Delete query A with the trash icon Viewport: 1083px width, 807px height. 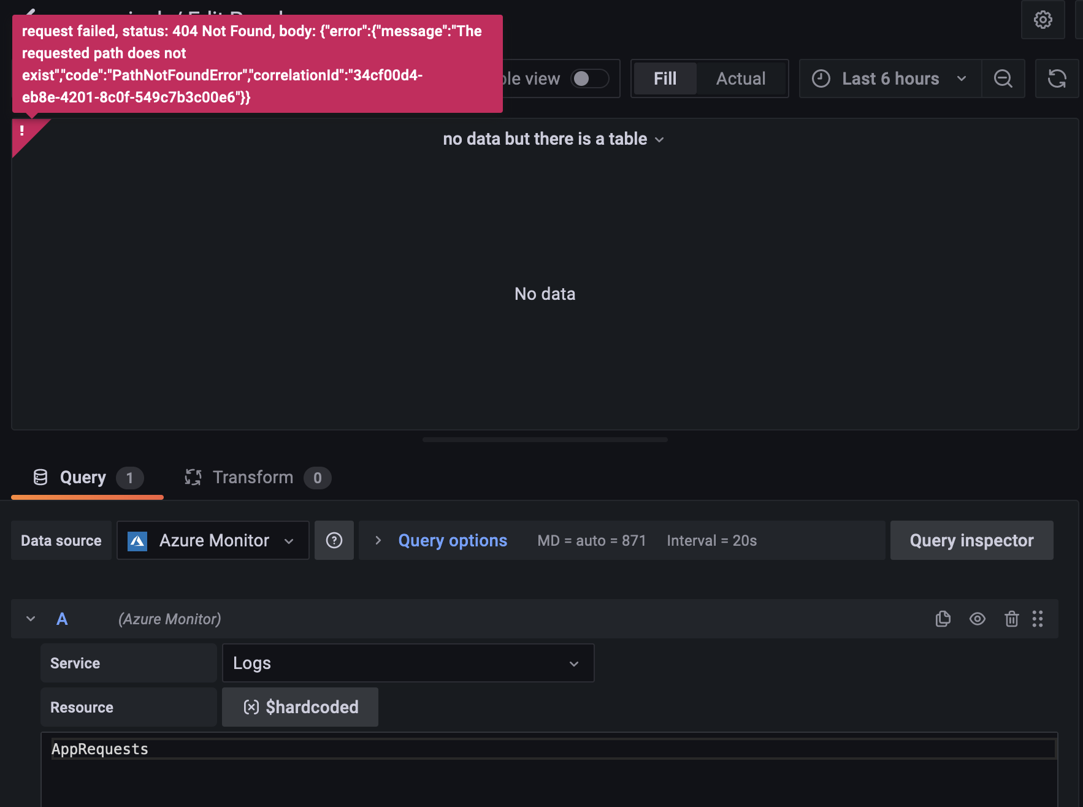[1011, 619]
